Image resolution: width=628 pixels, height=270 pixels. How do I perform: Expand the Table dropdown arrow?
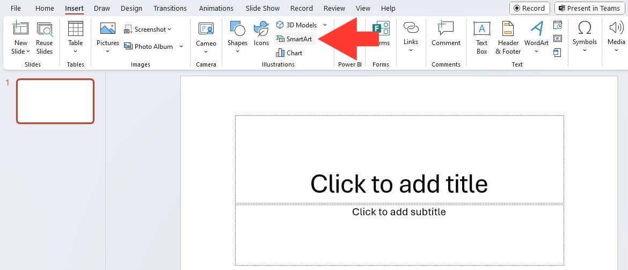coord(75,52)
